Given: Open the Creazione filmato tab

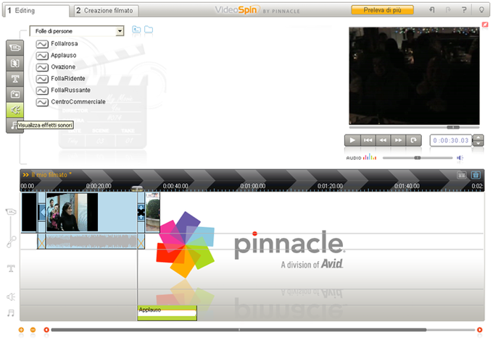Looking at the screenshot, I should (107, 11).
